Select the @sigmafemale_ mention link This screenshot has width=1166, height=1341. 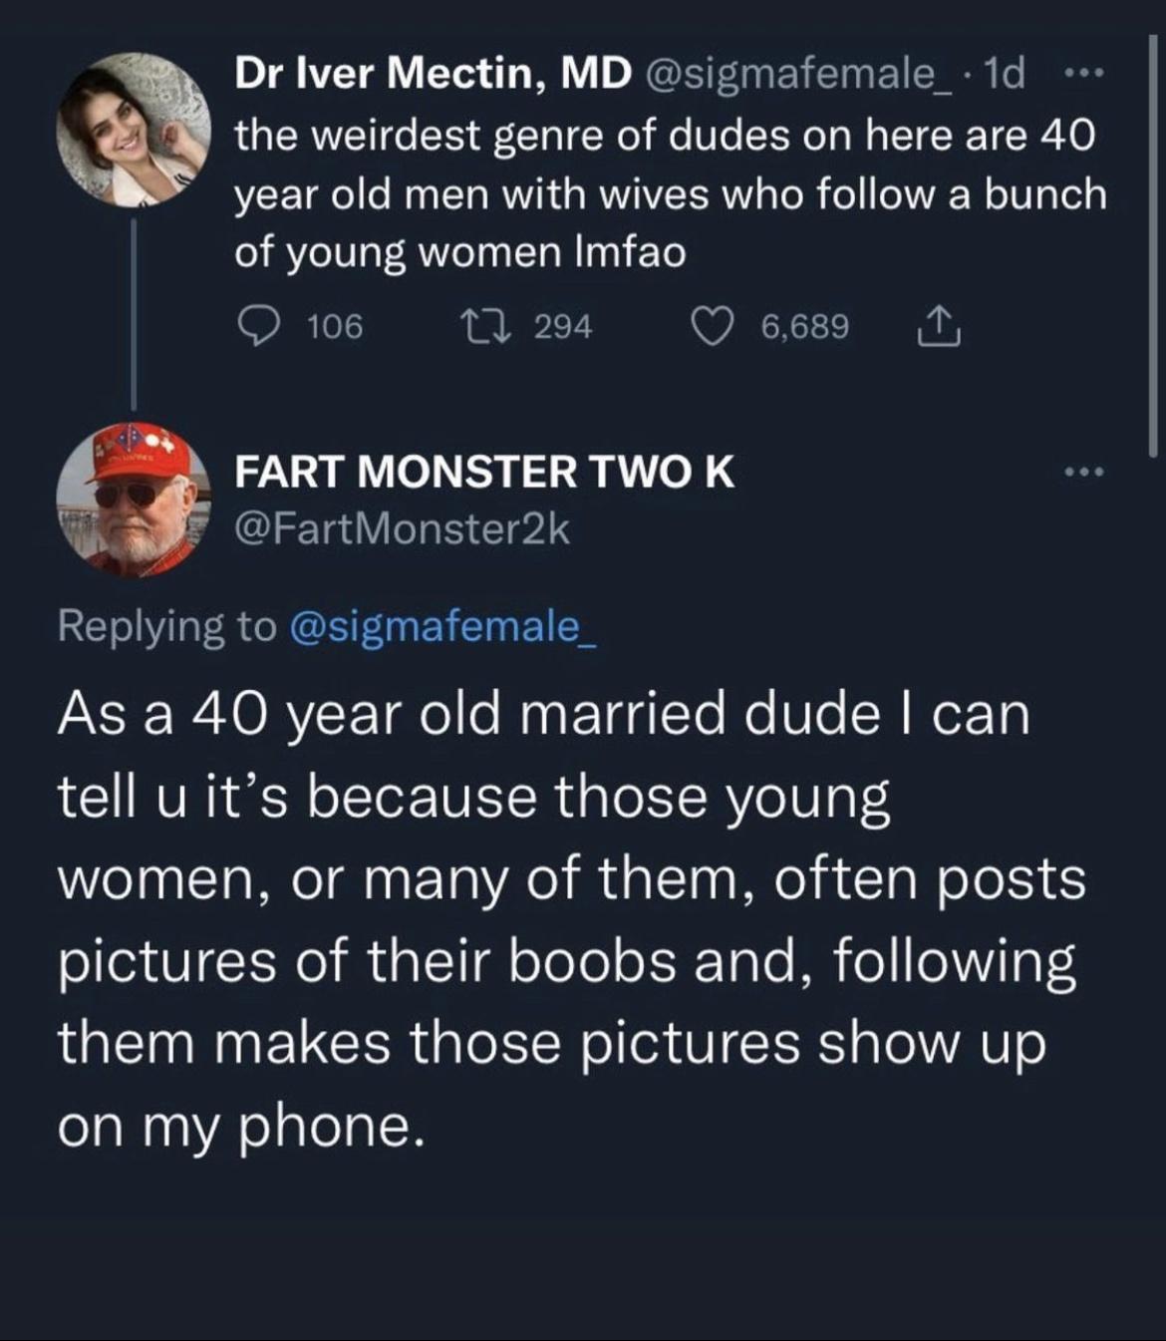[445, 626]
